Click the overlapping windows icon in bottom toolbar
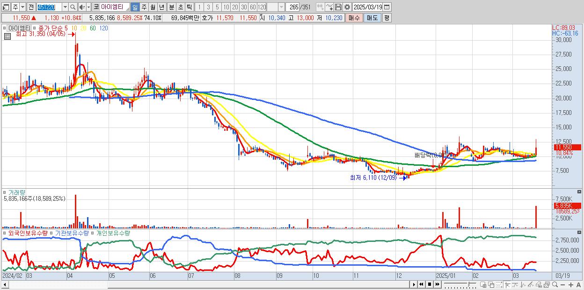 (491, 285)
